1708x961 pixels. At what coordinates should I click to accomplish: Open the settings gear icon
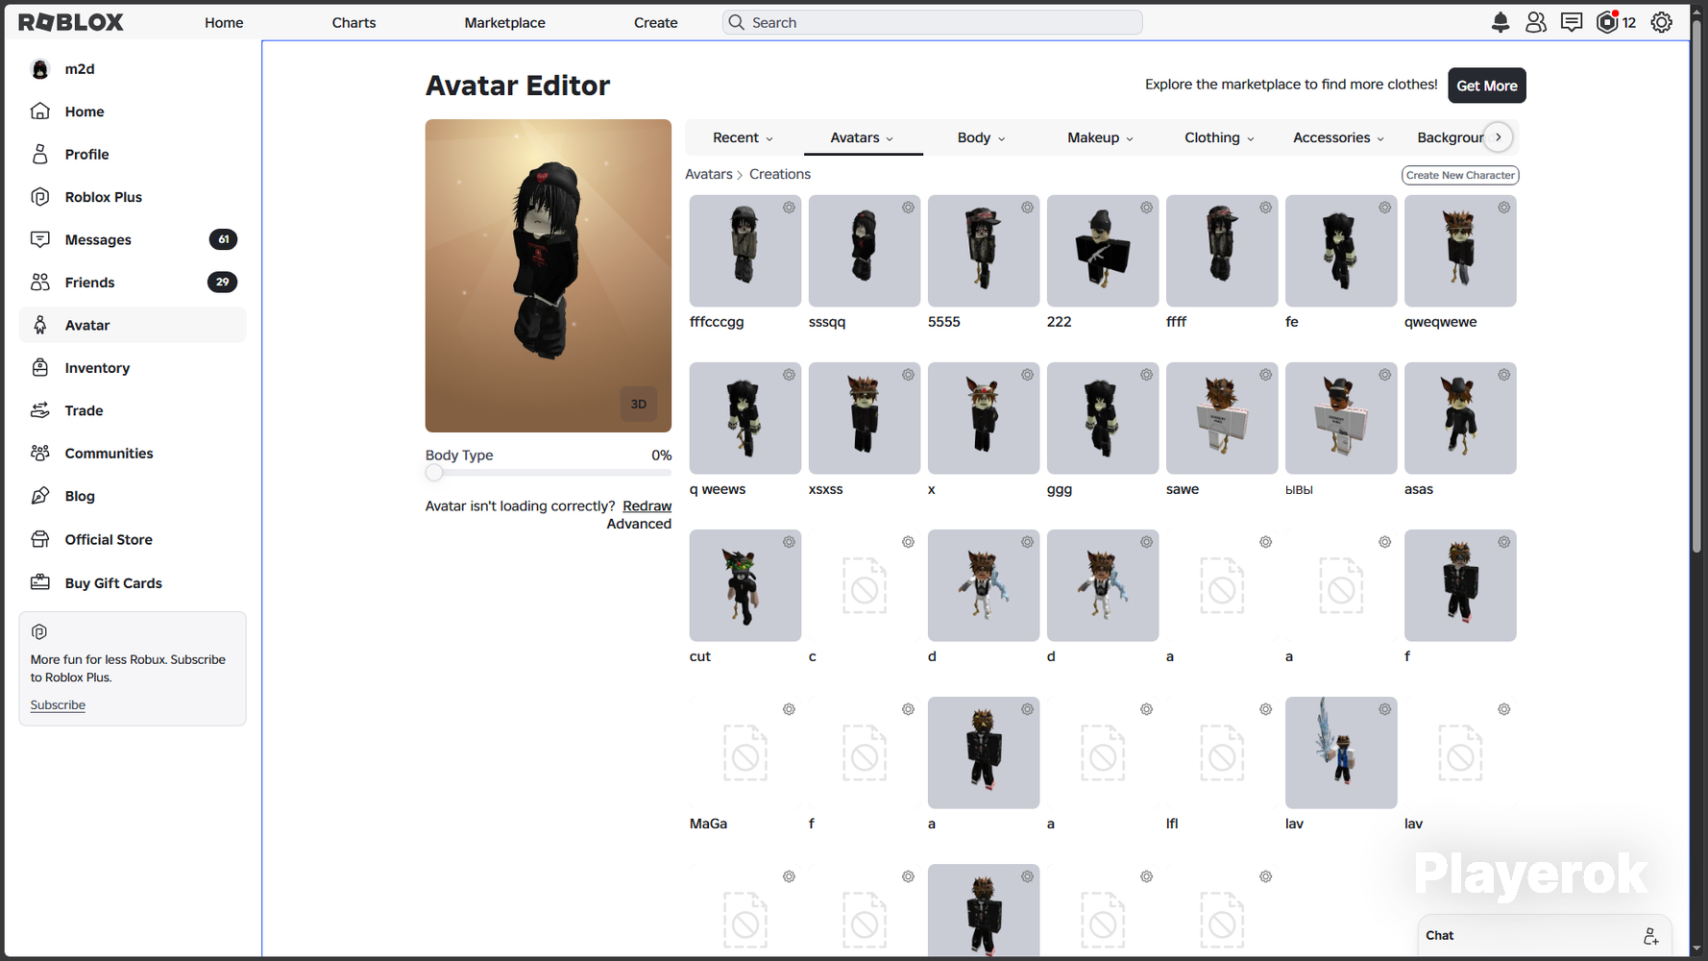(1661, 22)
